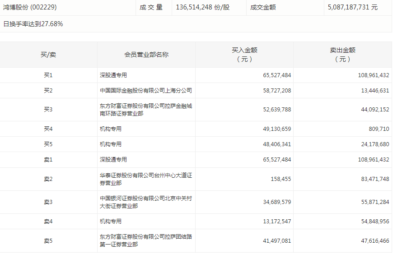This screenshot has height=254, width=393.
Task: Select sell amount 83,471,748
Action: tap(375, 179)
